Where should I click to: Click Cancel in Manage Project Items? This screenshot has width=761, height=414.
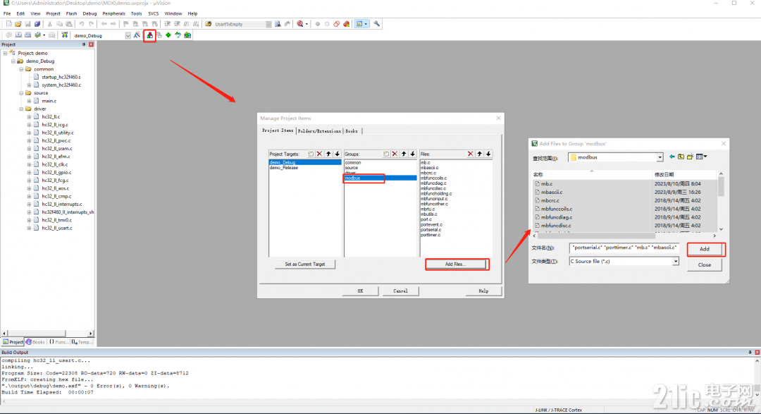400,291
